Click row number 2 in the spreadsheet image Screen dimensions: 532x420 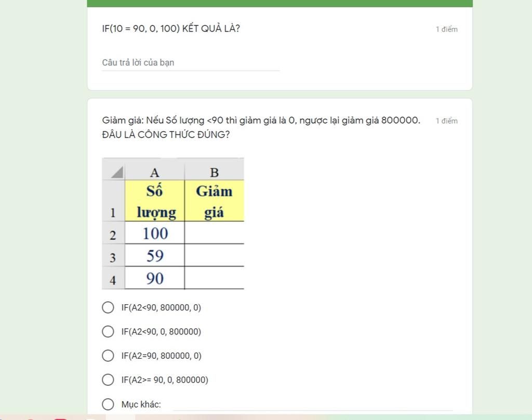113,235
